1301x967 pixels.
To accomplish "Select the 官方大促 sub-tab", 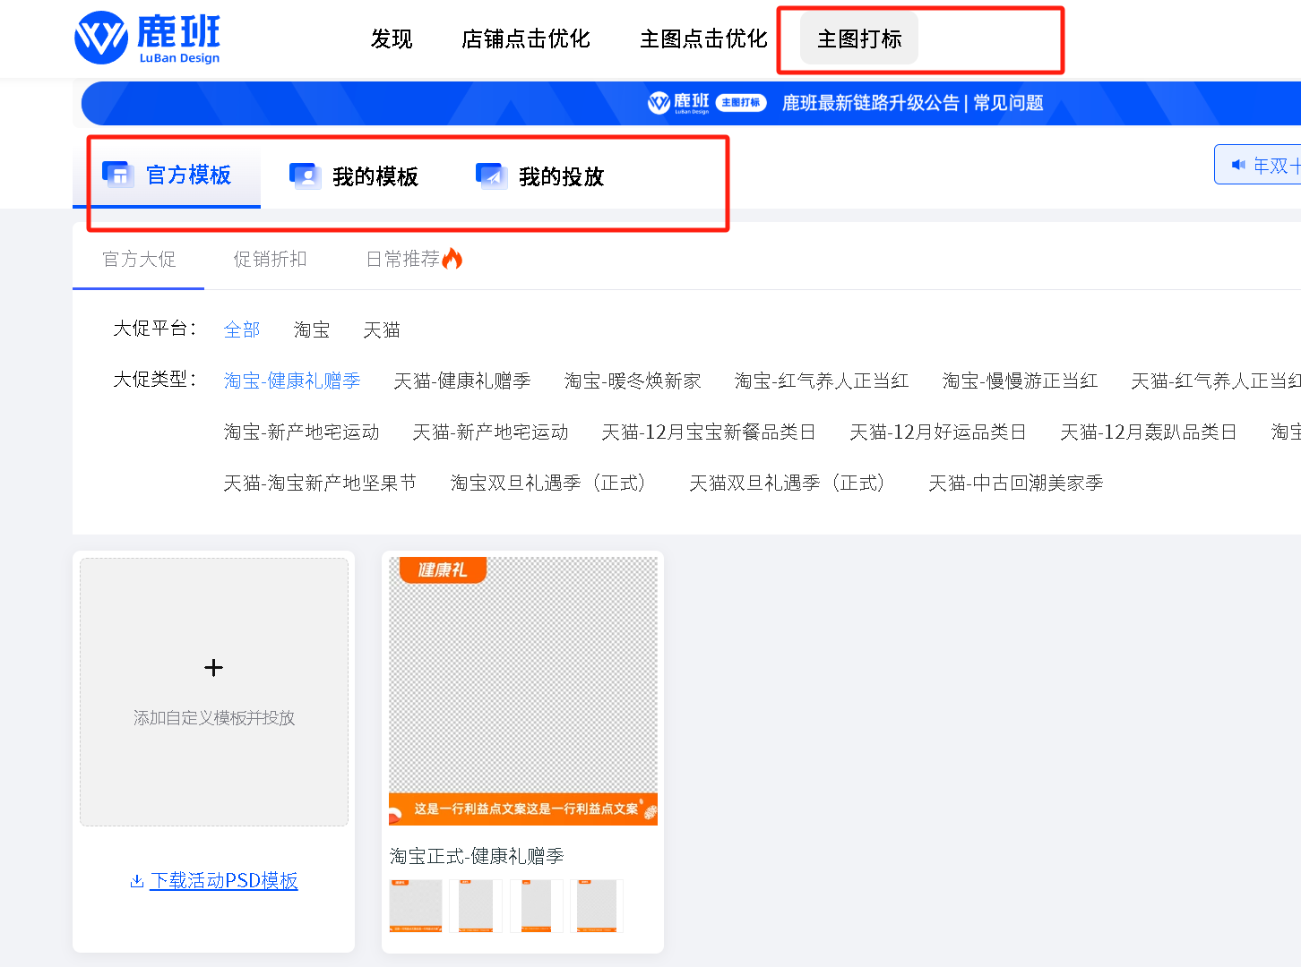I will pos(139,259).
